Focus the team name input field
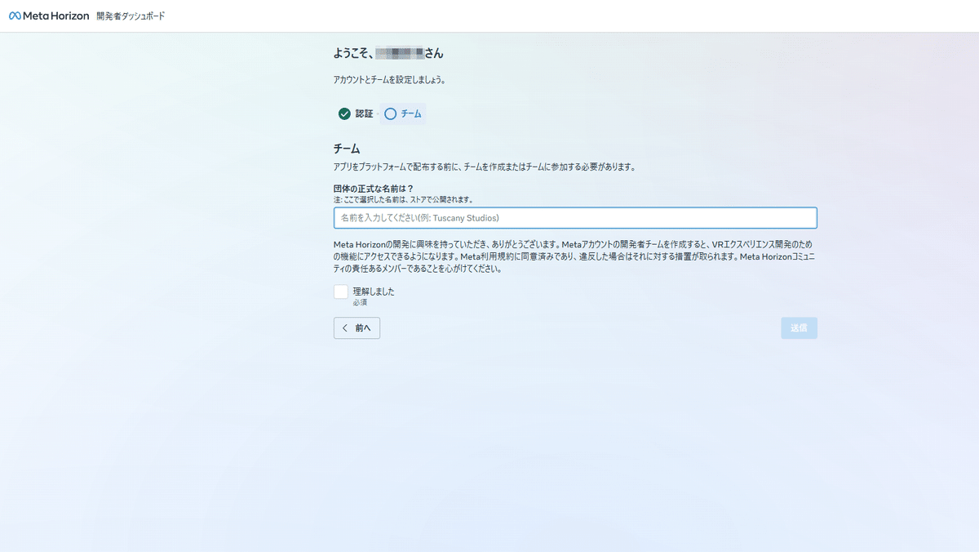 (575, 218)
